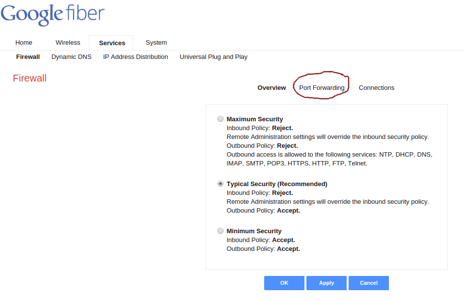
Task: Confirm settings with the OK button
Action: pos(284,283)
